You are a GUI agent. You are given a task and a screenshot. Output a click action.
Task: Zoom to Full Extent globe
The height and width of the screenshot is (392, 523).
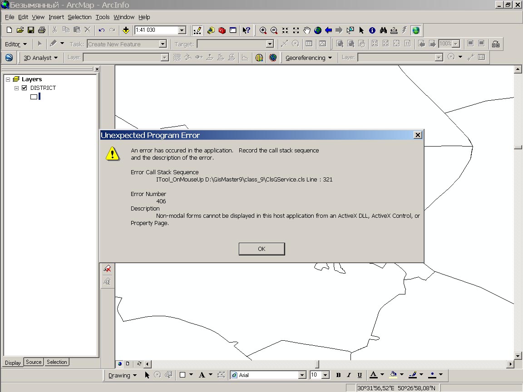[317, 30]
